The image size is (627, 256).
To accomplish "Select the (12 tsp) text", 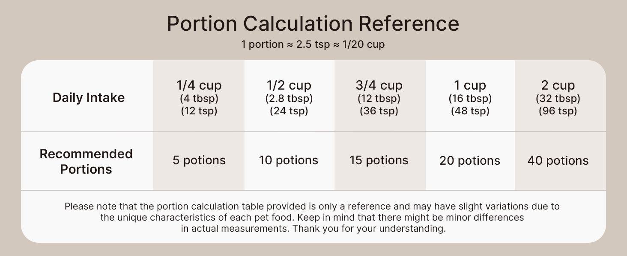I will coord(199,111).
